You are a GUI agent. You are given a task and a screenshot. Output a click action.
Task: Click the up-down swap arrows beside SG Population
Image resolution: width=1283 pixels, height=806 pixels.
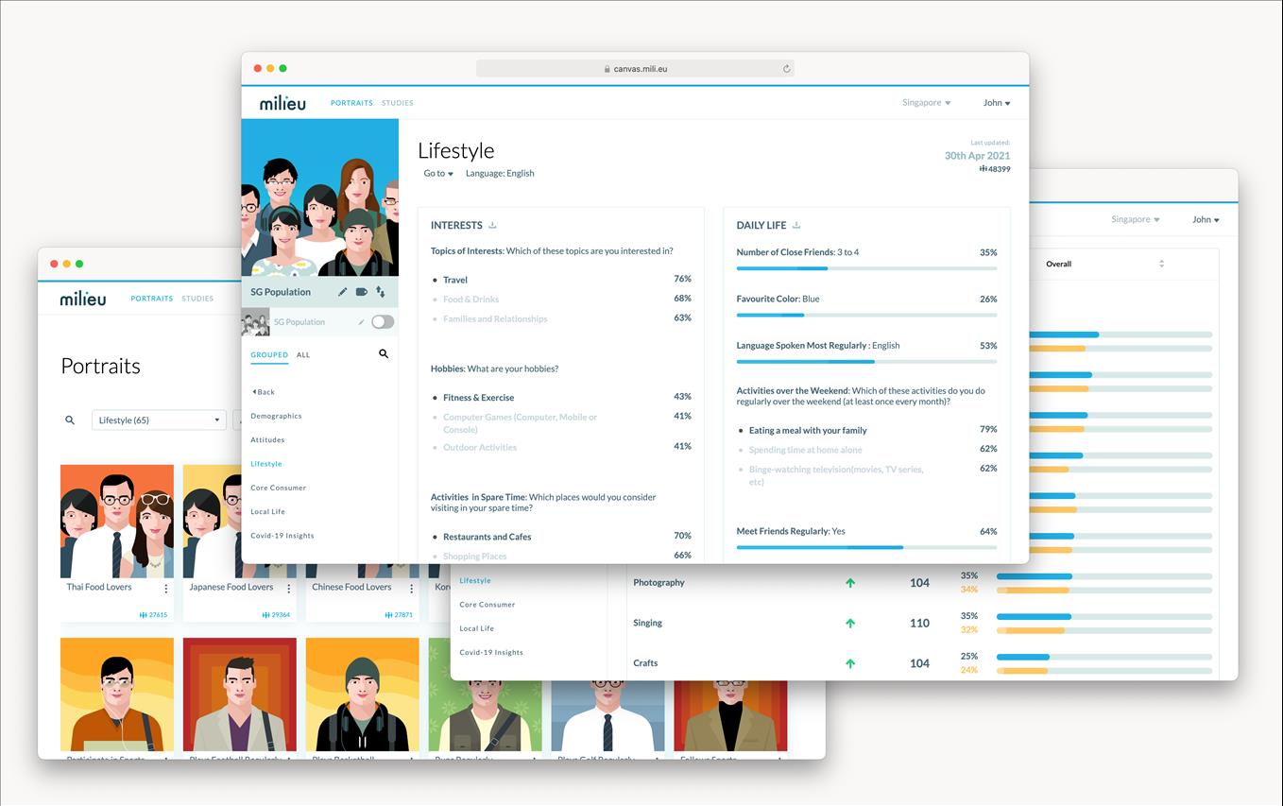381,292
